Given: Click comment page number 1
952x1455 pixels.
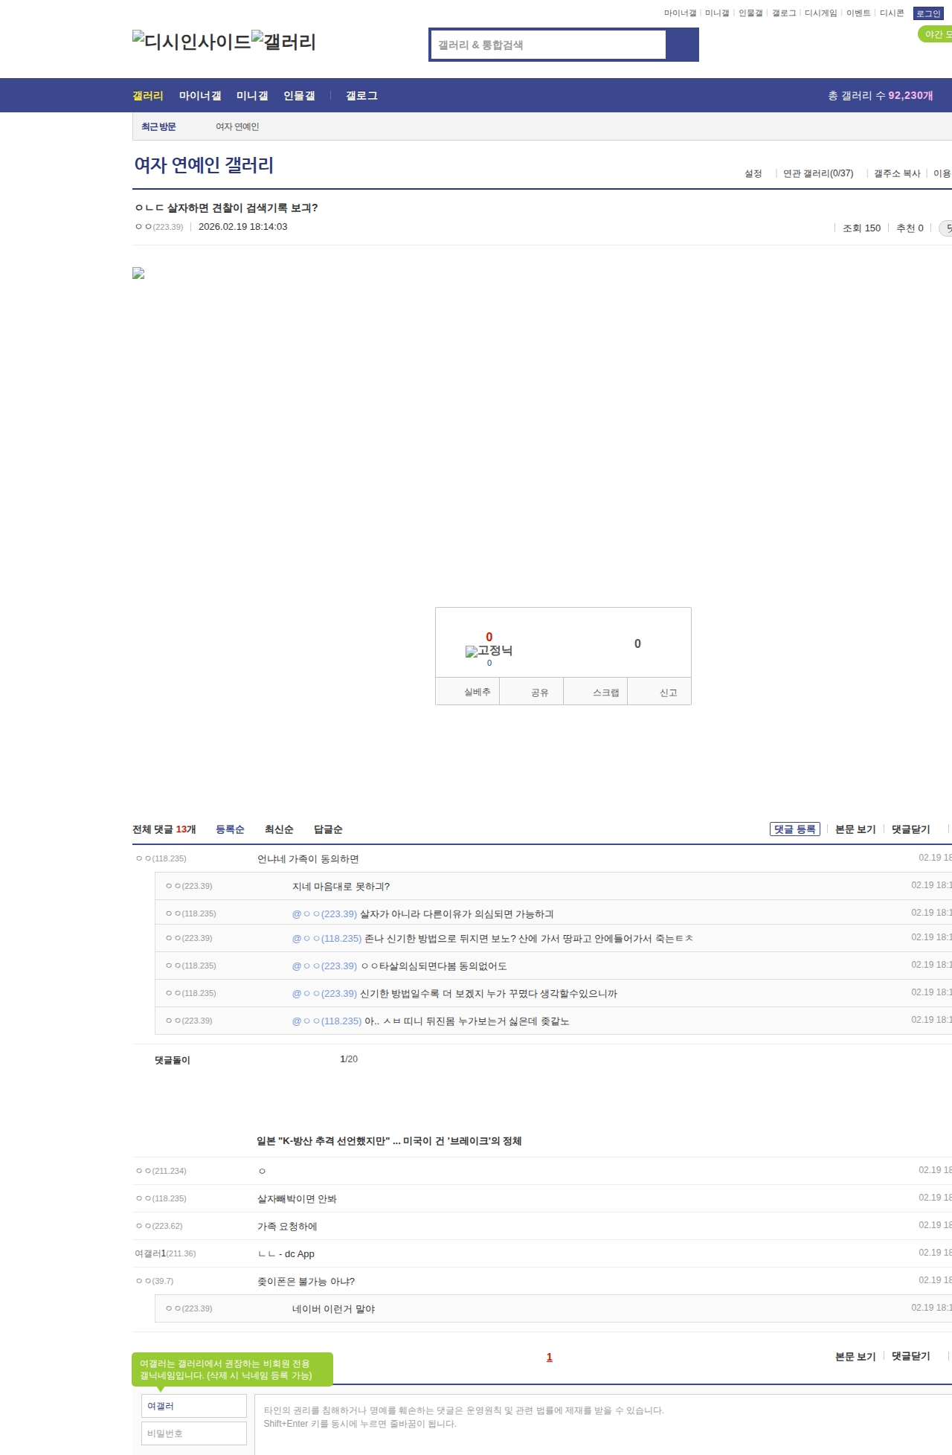Looking at the screenshot, I should pos(550,1358).
